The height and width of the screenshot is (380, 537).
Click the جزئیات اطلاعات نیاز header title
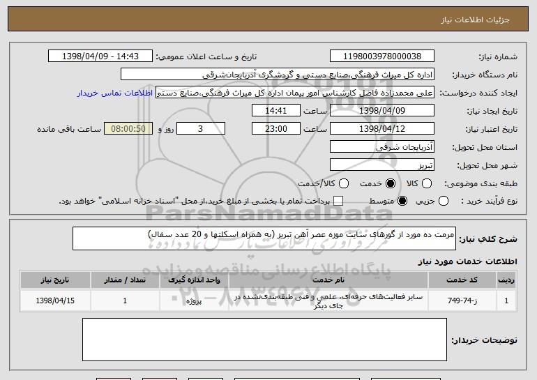tap(475, 20)
